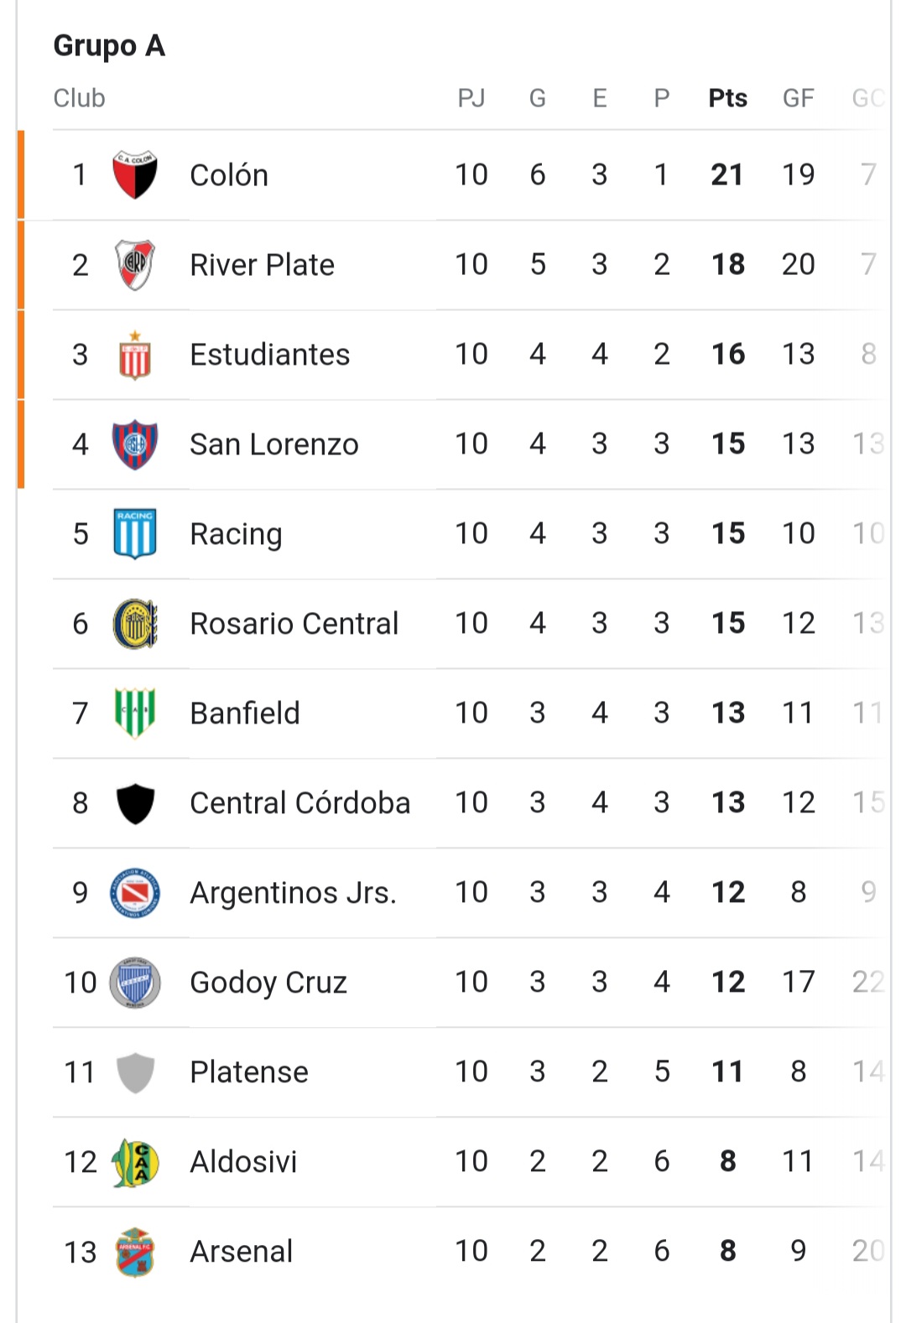906x1323 pixels.
Task: Click the Arsenal club crest
Action: (x=135, y=1252)
